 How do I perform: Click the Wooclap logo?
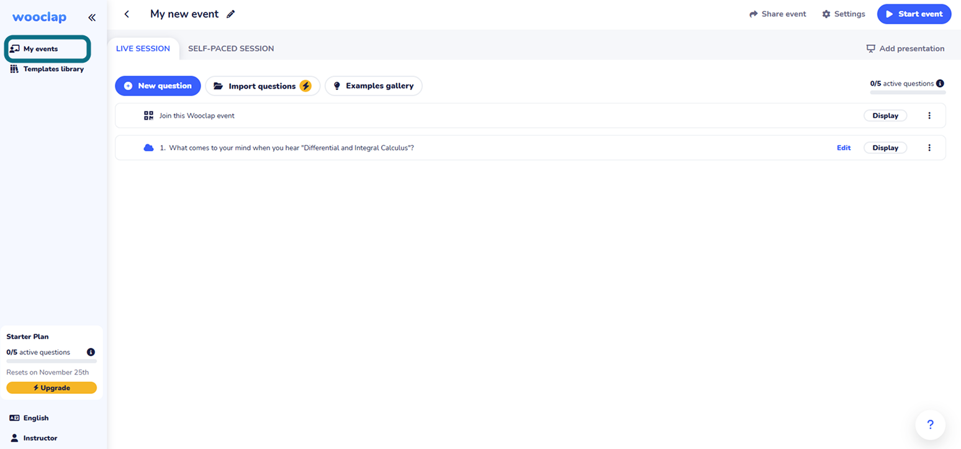point(39,17)
